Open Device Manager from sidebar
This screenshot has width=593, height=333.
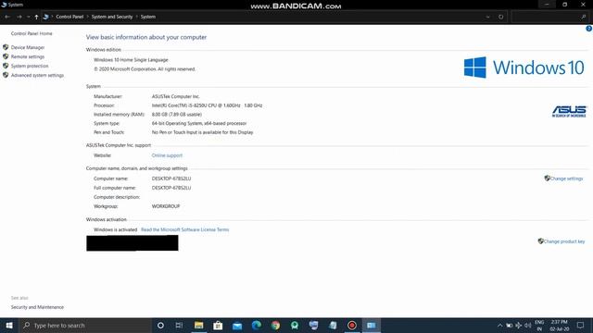tap(28, 47)
